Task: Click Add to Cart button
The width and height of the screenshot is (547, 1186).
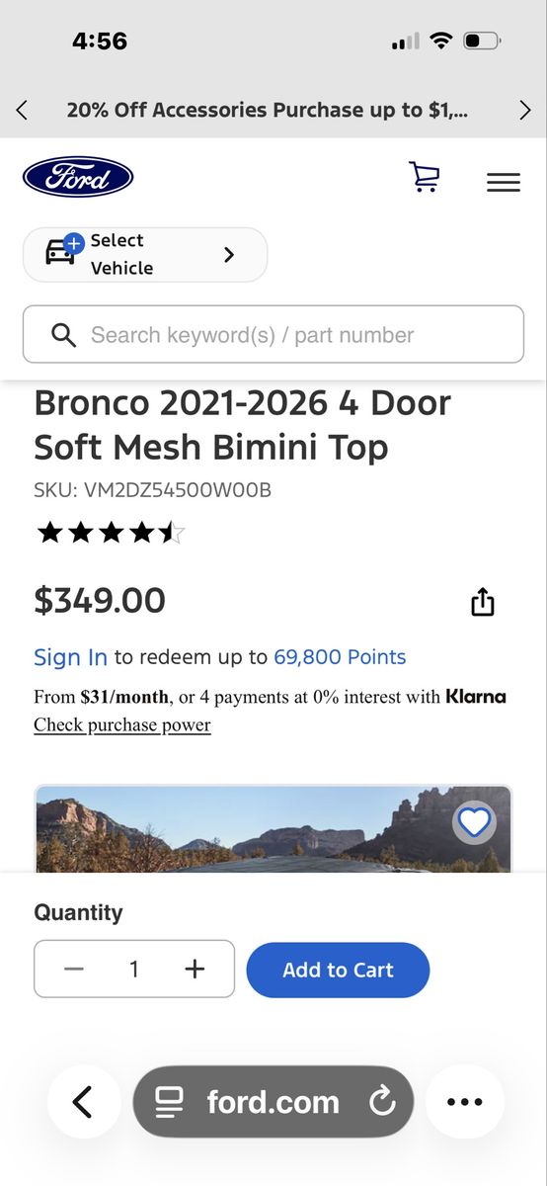Action: [338, 970]
